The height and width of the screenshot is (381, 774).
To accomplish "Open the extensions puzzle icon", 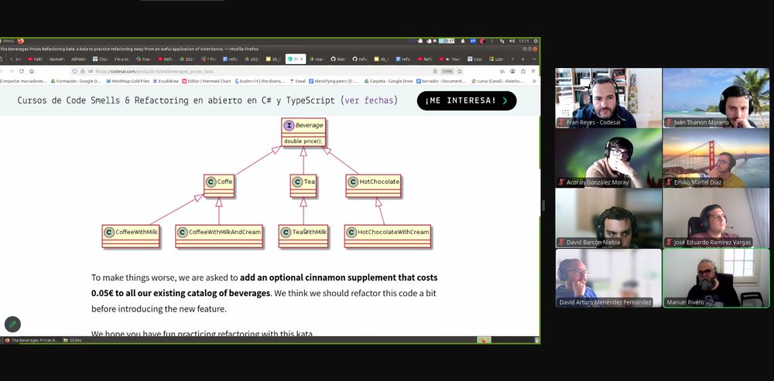I will point(523,71).
